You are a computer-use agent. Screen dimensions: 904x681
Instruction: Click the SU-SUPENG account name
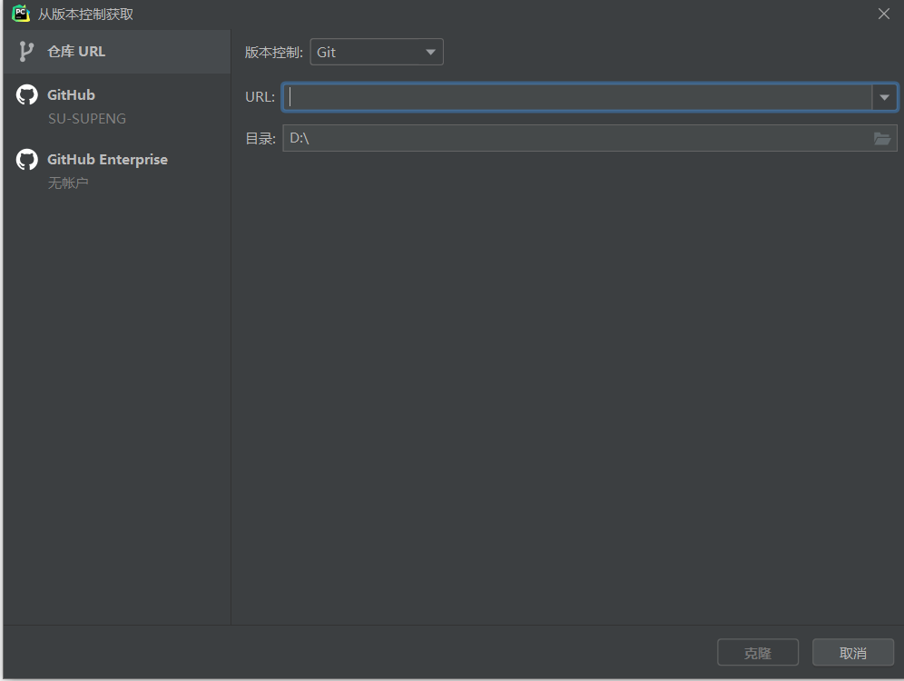[87, 119]
